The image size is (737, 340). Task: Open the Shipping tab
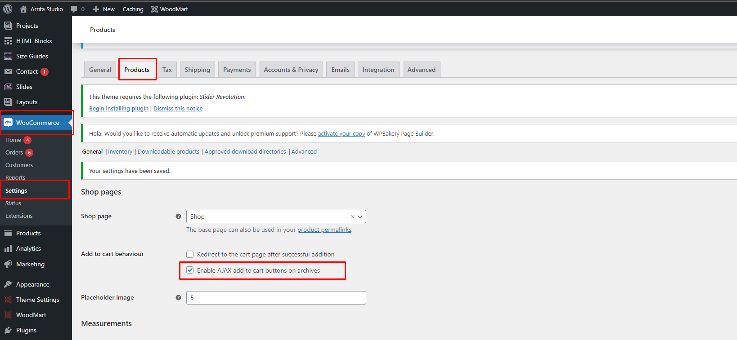click(x=197, y=70)
